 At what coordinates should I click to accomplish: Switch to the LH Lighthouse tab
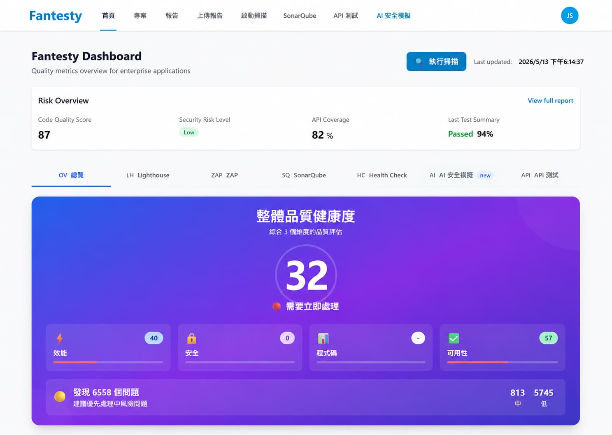point(148,175)
